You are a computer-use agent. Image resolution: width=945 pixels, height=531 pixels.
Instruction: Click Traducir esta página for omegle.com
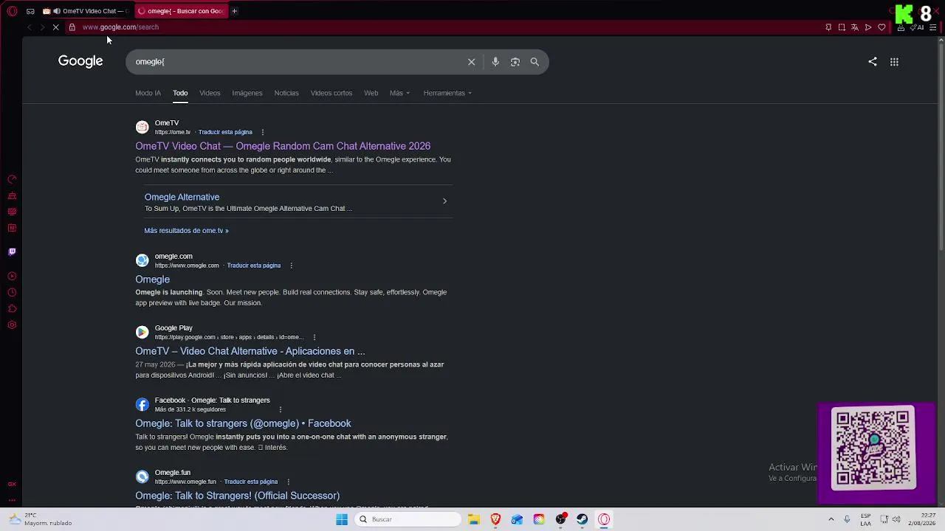click(254, 265)
